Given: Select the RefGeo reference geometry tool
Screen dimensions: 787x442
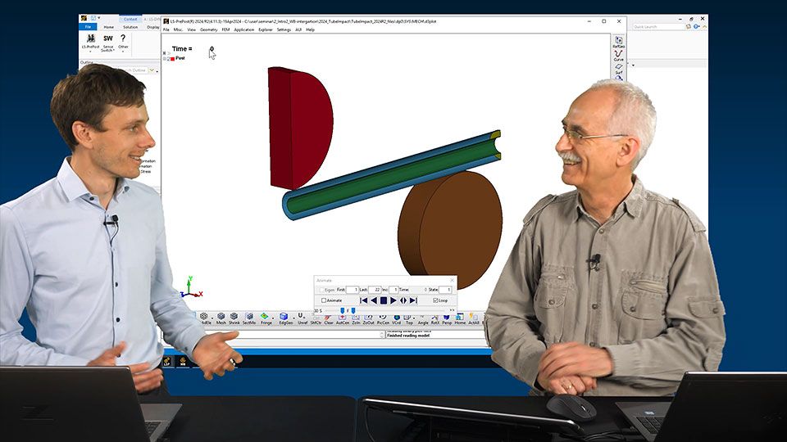Looking at the screenshot, I should 618,41.
